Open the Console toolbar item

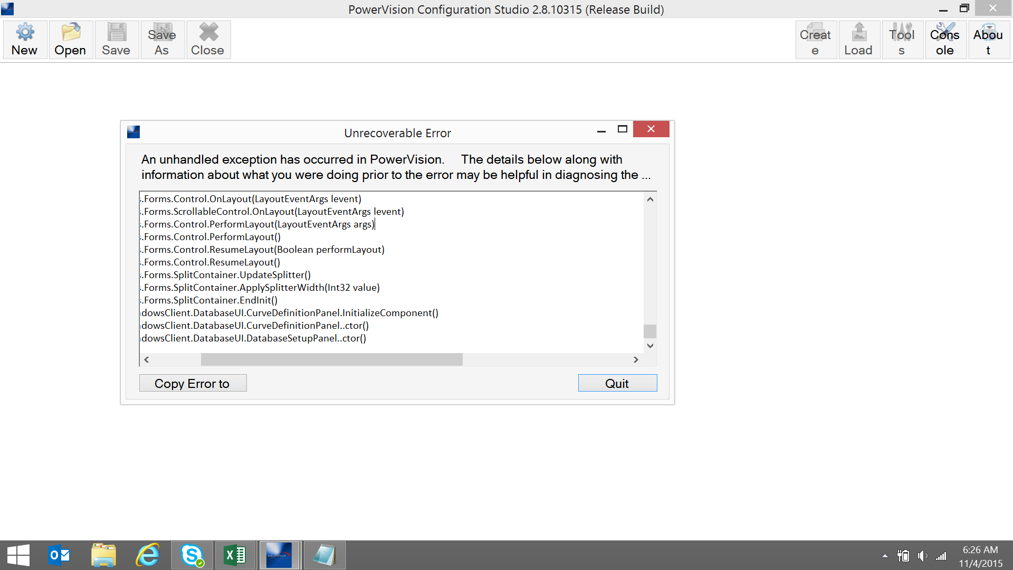[x=945, y=40]
